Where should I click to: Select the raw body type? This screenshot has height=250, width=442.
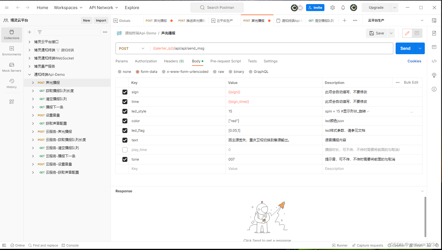click(x=215, y=72)
